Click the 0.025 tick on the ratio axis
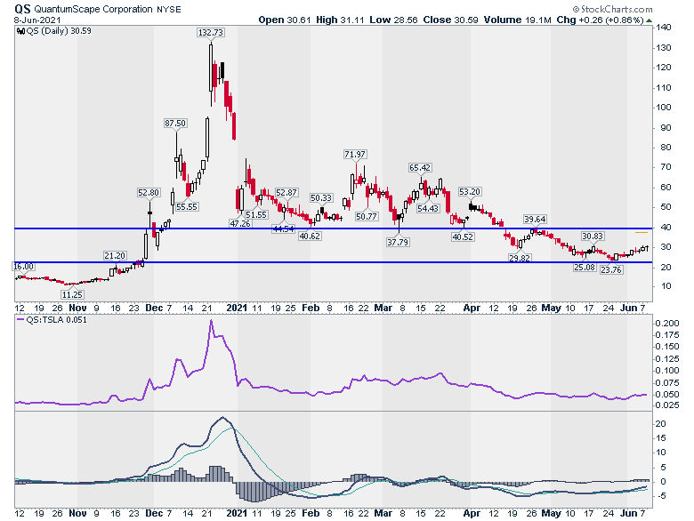 coord(667,405)
